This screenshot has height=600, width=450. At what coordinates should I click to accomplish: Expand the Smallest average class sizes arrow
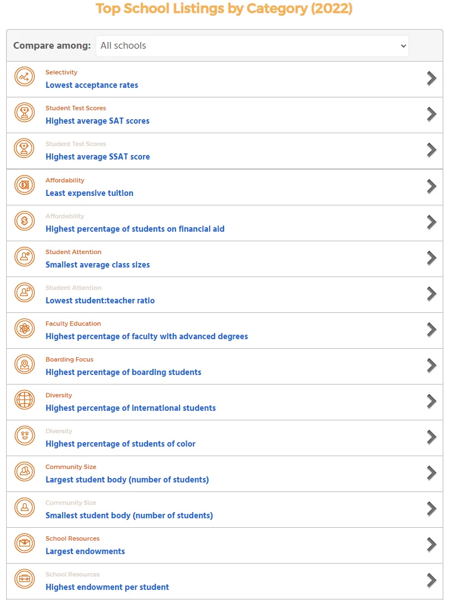[431, 257]
